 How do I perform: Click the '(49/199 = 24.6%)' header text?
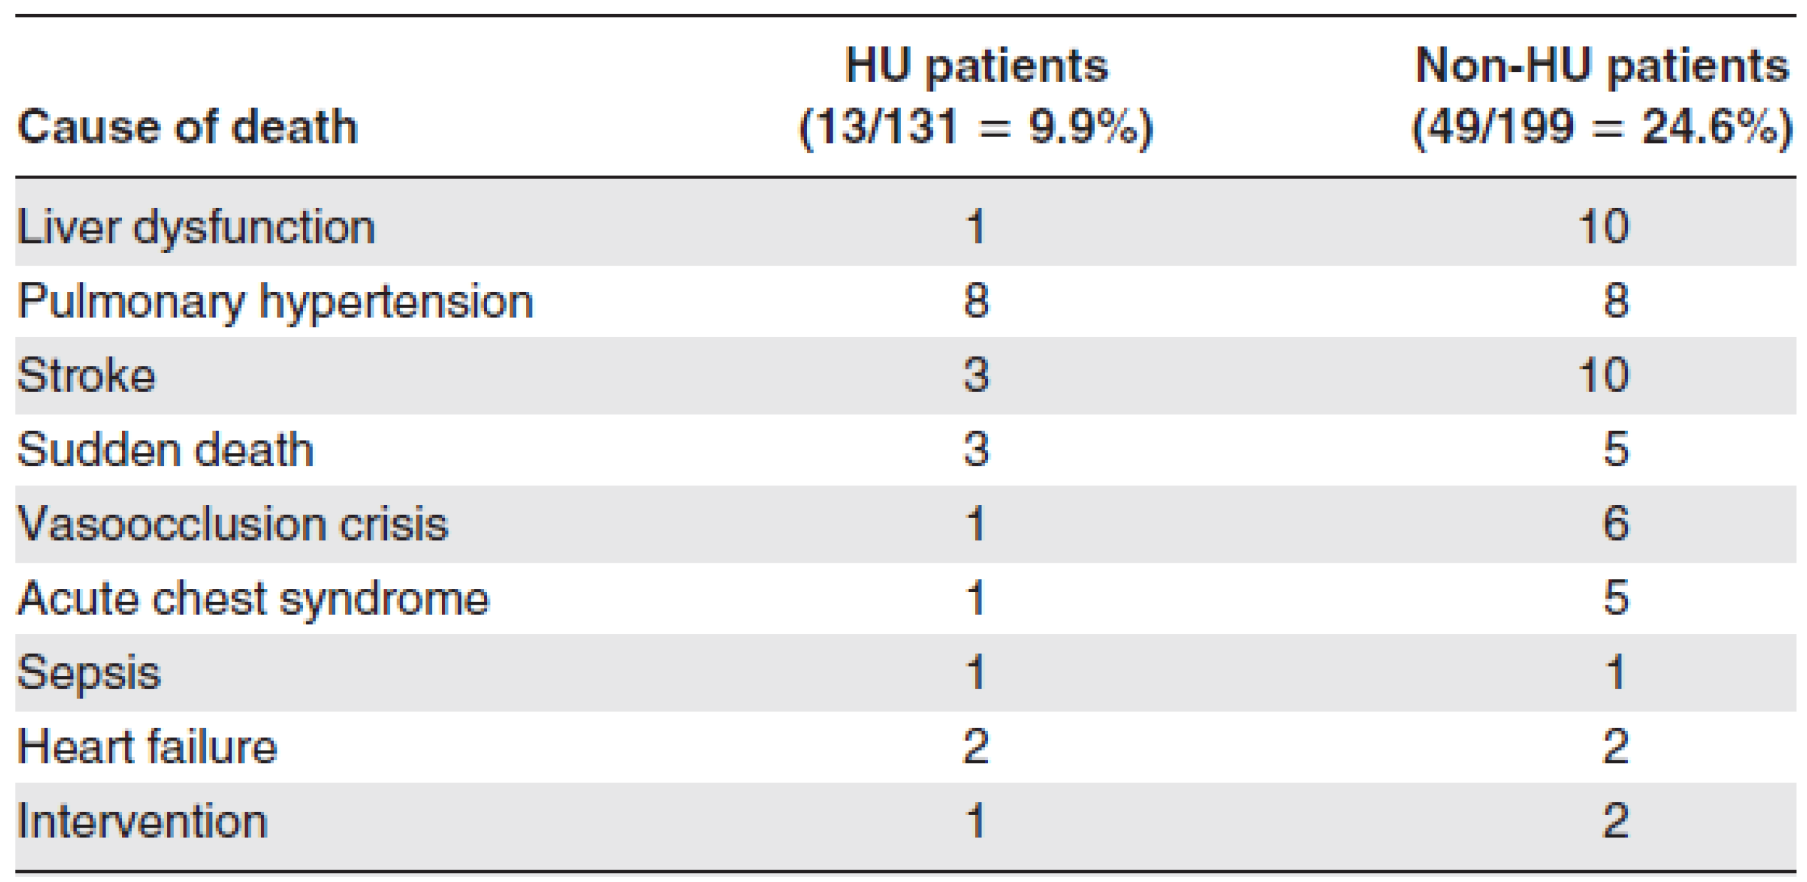coord(1602,128)
